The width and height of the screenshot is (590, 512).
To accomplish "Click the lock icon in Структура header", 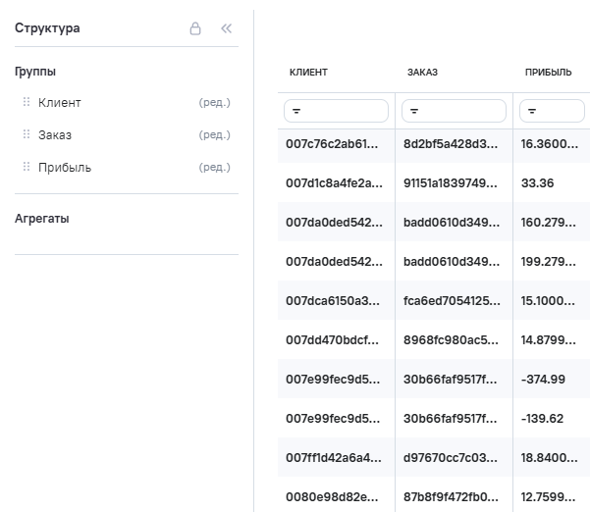I will tap(195, 28).
